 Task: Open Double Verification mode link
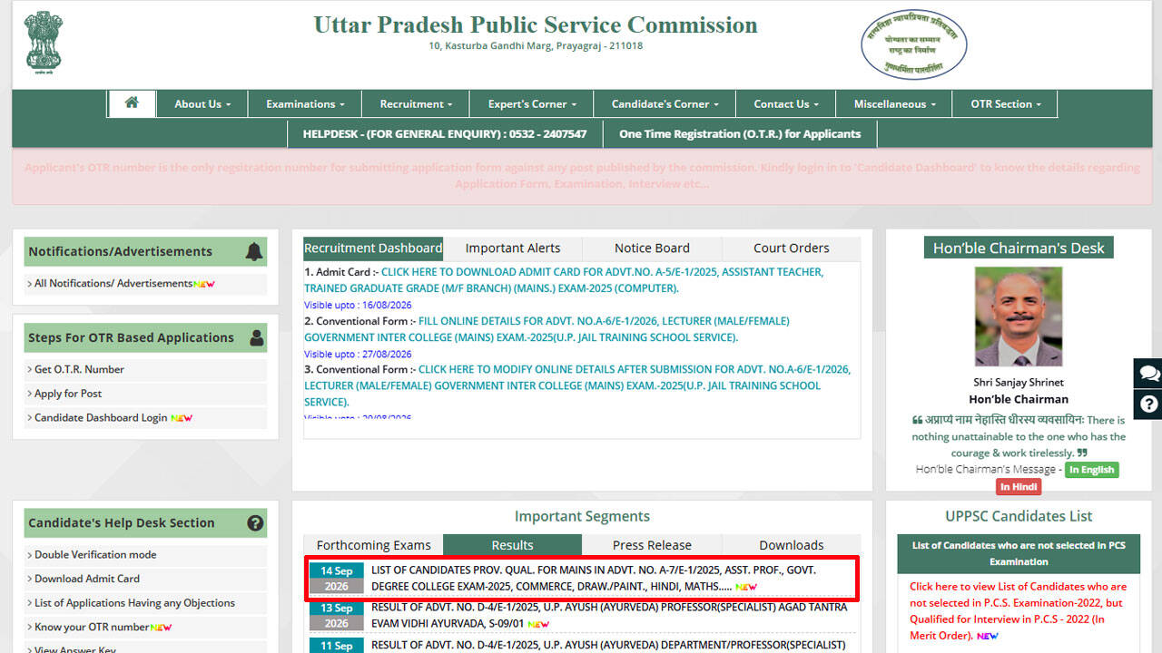95,555
